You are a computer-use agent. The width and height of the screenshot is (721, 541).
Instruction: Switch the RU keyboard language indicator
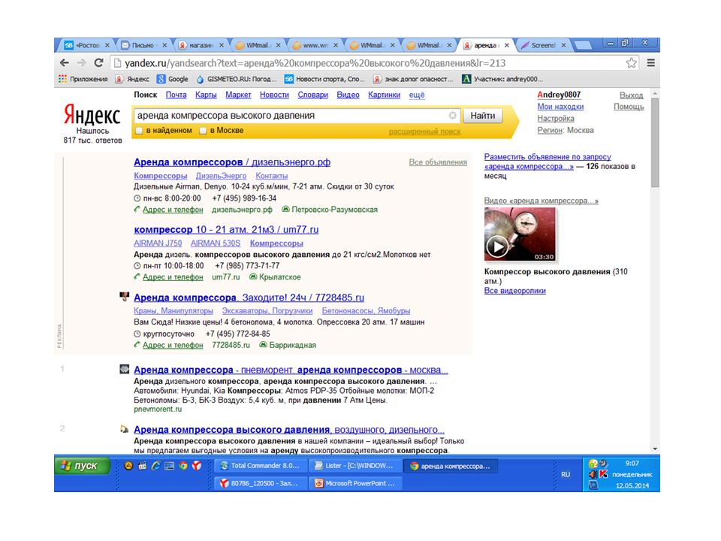pyautogui.click(x=565, y=474)
